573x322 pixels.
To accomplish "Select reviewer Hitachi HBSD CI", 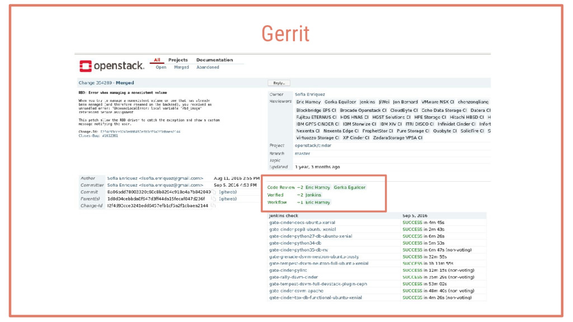I will tap(467, 117).
